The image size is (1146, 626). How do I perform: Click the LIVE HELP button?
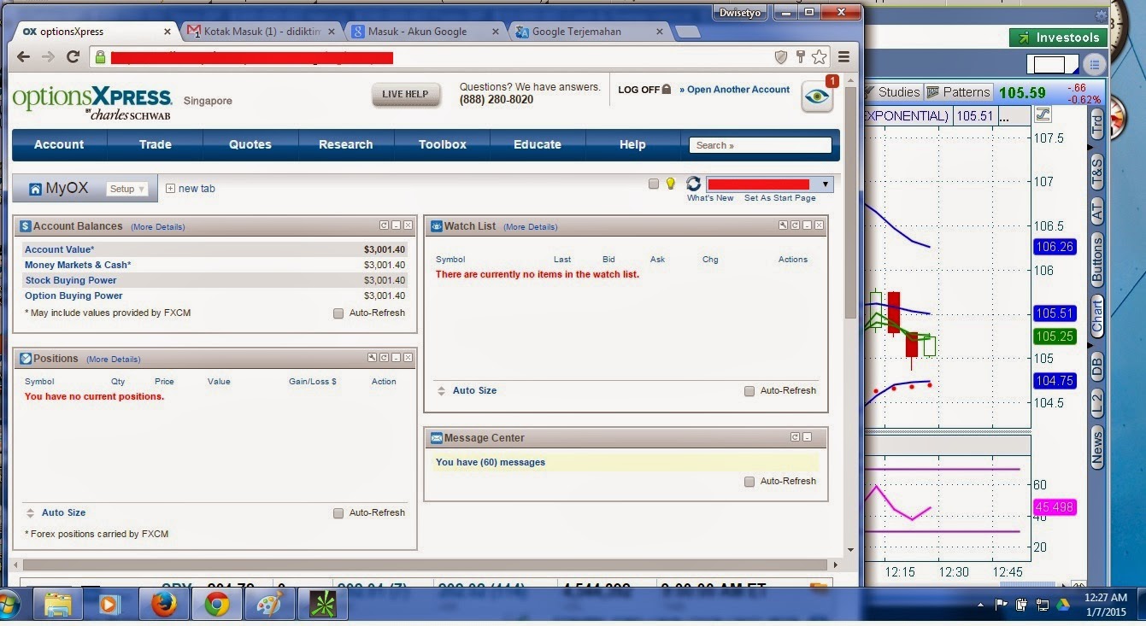(406, 94)
